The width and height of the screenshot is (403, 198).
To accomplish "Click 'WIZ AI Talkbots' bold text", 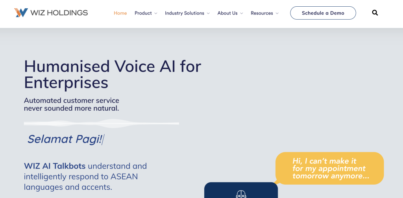I will coord(55,166).
